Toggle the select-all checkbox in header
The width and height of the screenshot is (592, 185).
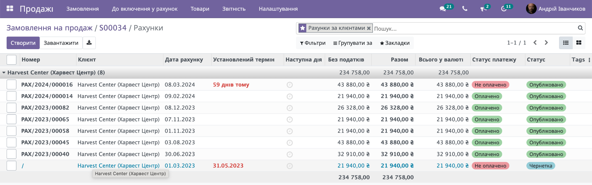pos(12,60)
